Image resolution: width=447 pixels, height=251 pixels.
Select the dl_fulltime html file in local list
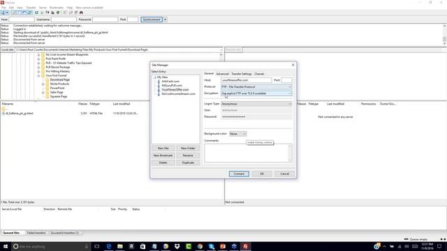[x=20, y=113]
